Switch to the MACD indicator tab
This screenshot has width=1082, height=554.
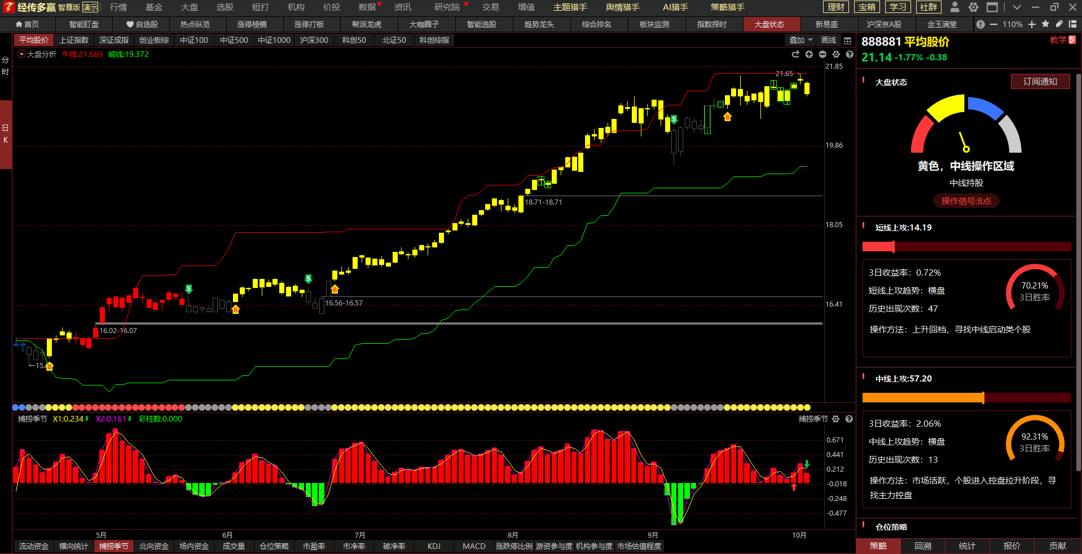pos(474,546)
